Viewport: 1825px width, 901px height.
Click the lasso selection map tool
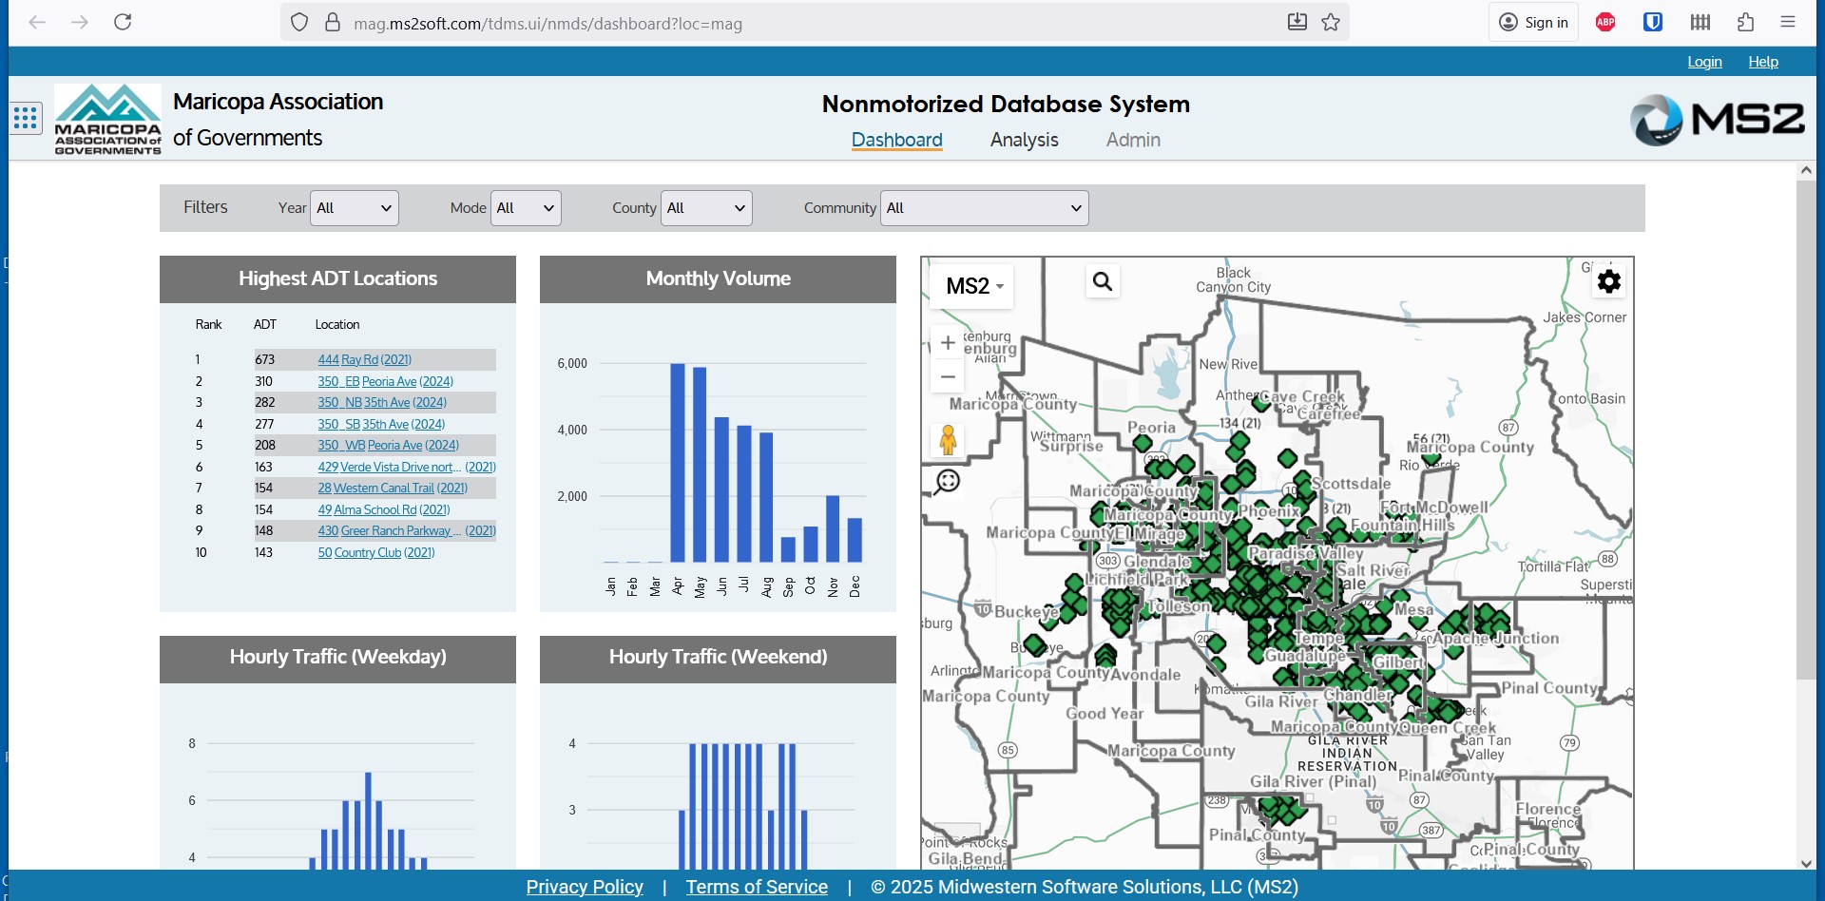[x=948, y=482]
